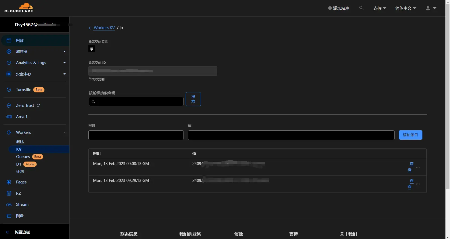Click the R2 storage sidebar icon
Viewport: 450px width, 239px height.
click(9, 193)
